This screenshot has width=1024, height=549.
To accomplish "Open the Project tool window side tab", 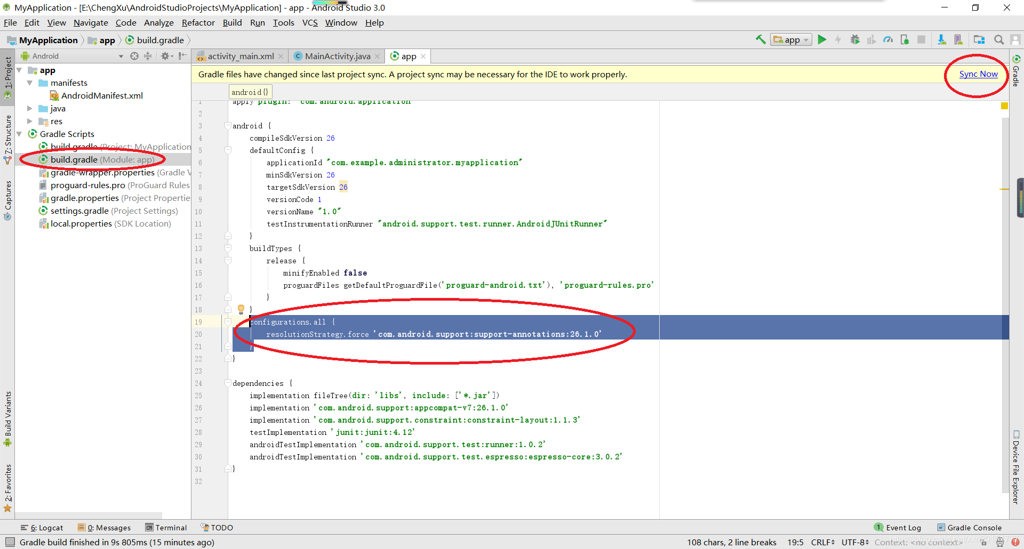I will (7, 78).
